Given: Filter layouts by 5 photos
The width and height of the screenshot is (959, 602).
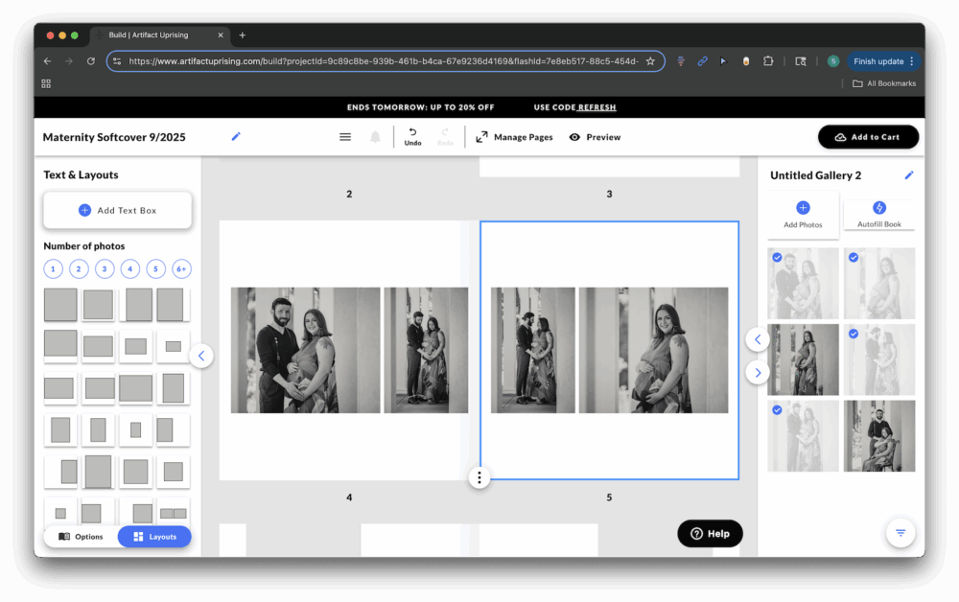Looking at the screenshot, I should (x=156, y=269).
